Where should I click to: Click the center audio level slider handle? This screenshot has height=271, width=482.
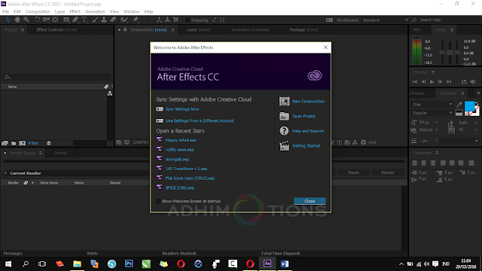[450, 53]
